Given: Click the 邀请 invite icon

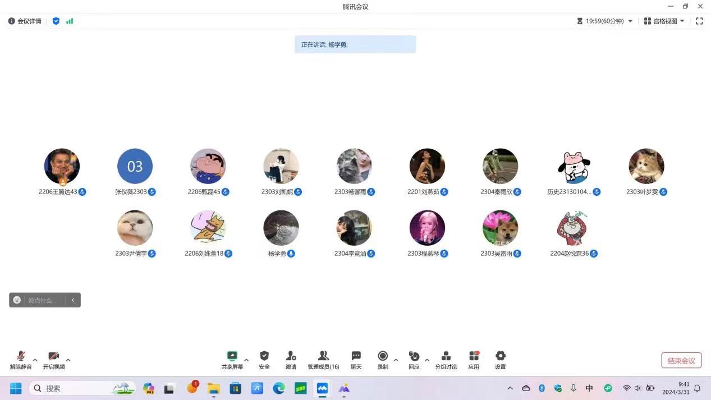Looking at the screenshot, I should (291, 356).
